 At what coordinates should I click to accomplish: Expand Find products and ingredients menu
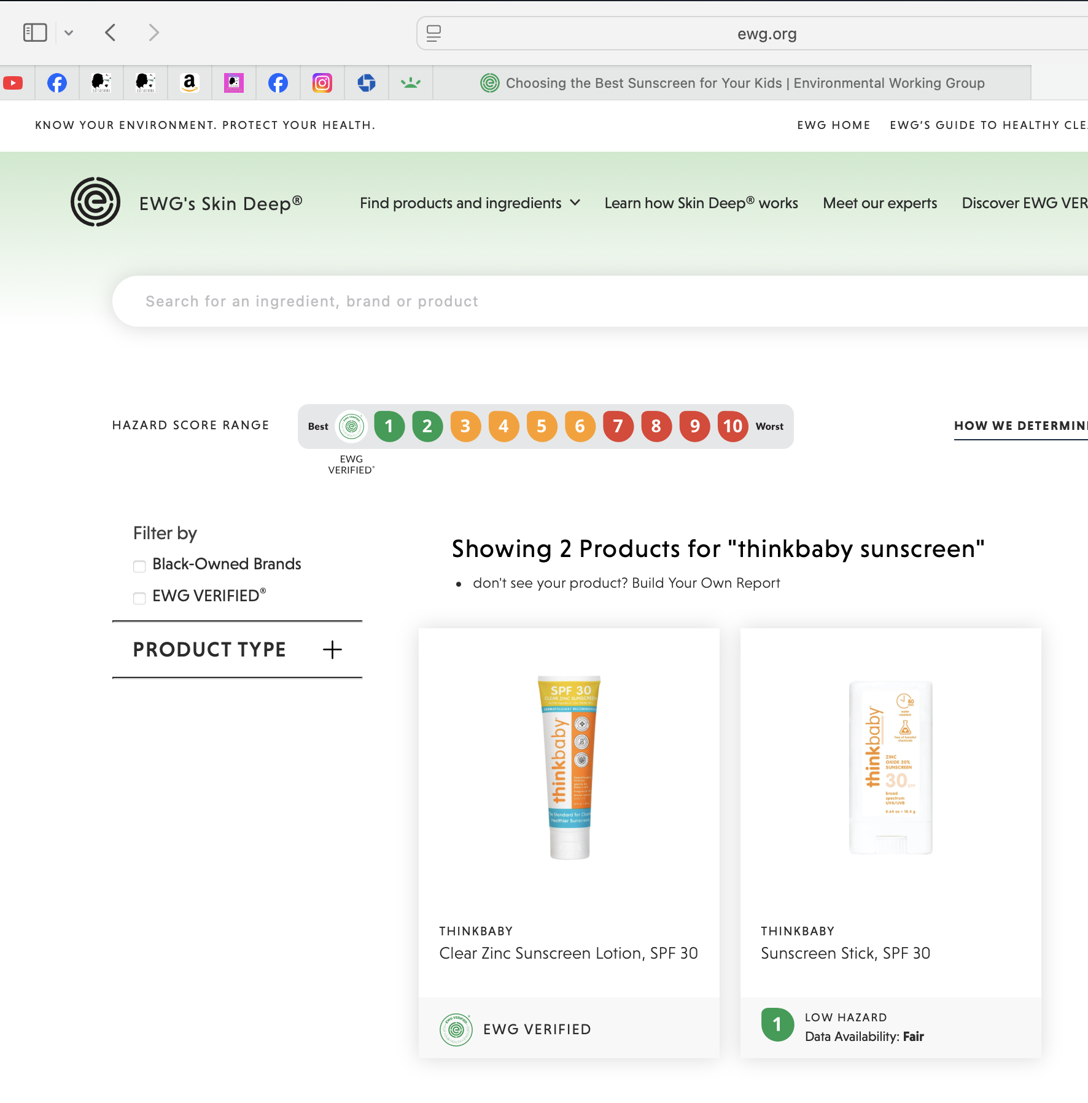pos(470,203)
